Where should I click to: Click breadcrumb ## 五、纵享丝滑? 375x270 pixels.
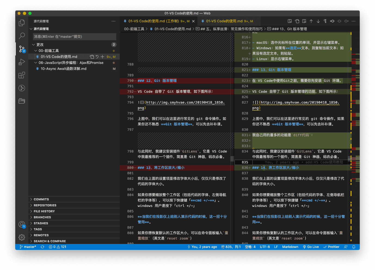pos(229,29)
